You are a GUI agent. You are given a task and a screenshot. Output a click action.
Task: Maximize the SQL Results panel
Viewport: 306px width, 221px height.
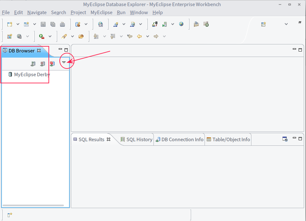point(300,138)
